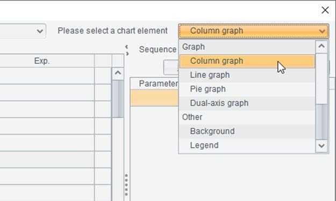Click the dropdown list scrollbar thumb

pos(321,122)
